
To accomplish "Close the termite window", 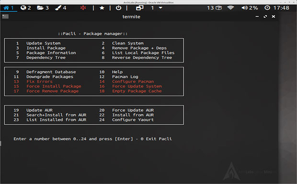I will pos(274,16).
